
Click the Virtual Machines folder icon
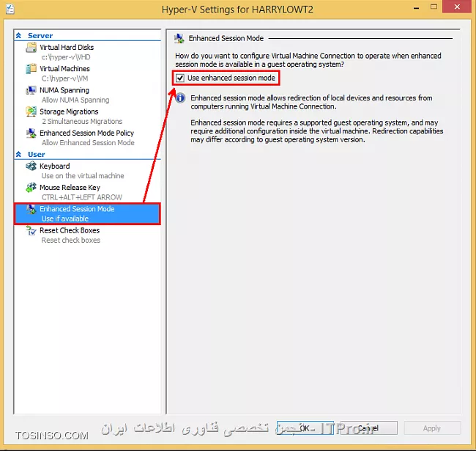31,69
